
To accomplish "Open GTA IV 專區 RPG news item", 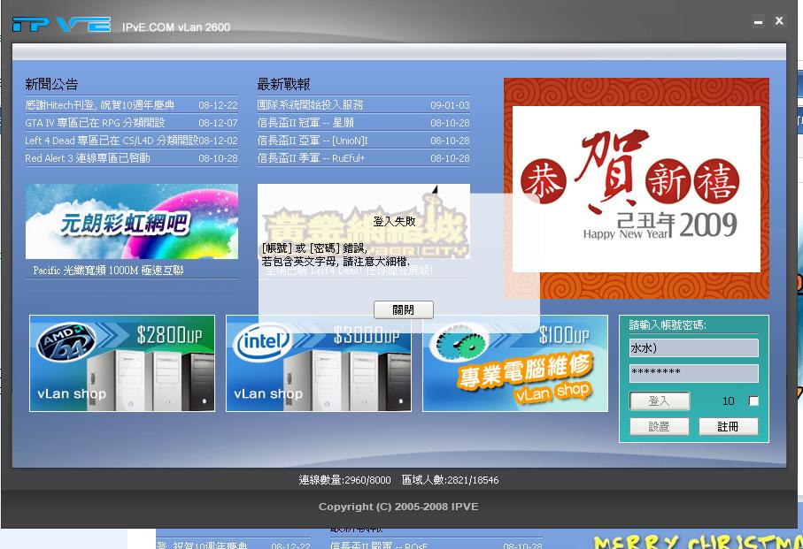I will [131, 123].
